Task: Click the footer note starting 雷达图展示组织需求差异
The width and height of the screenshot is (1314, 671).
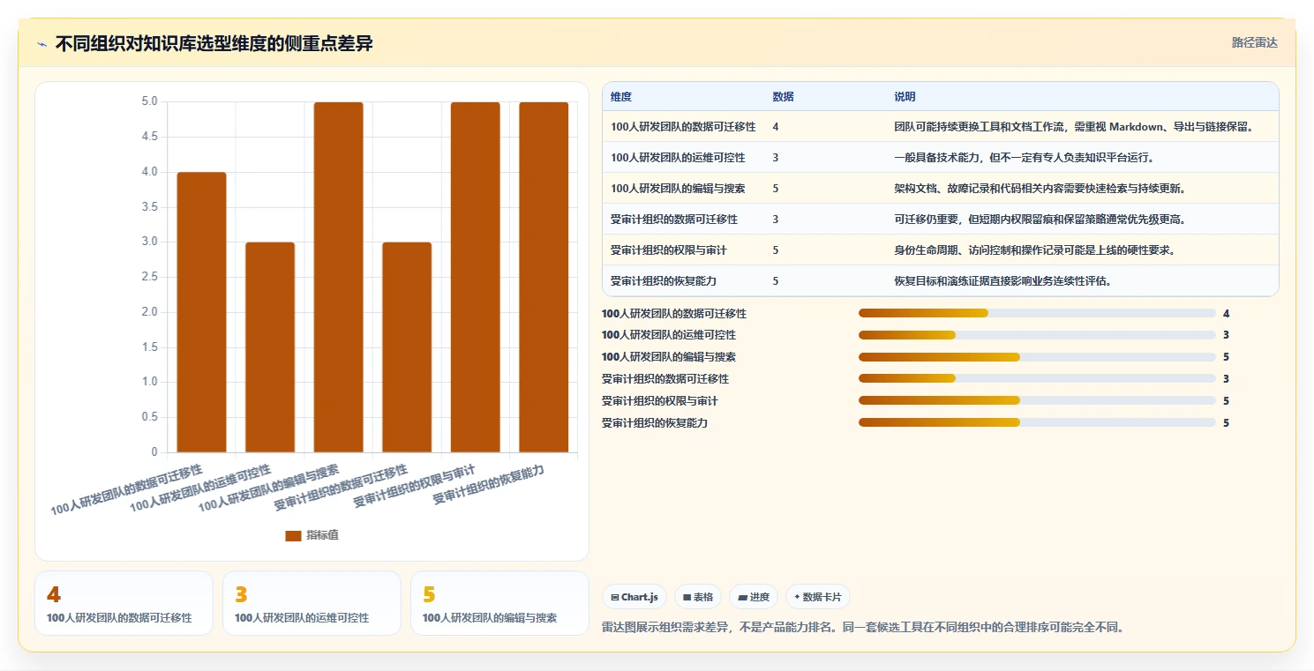Action: tap(863, 628)
